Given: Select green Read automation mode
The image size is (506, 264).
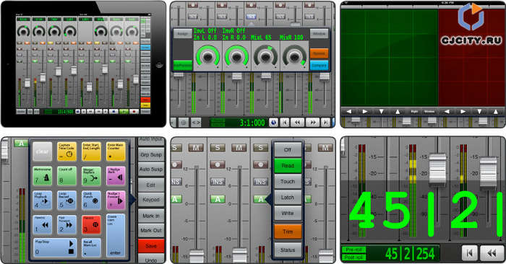Looking at the screenshot, I should (288, 165).
